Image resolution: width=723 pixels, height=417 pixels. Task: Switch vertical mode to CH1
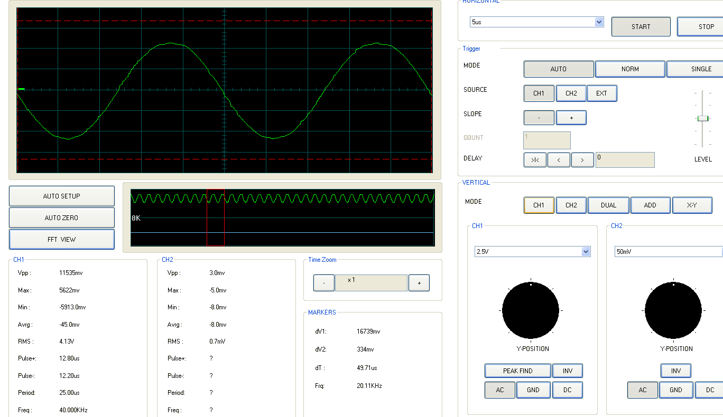click(539, 205)
